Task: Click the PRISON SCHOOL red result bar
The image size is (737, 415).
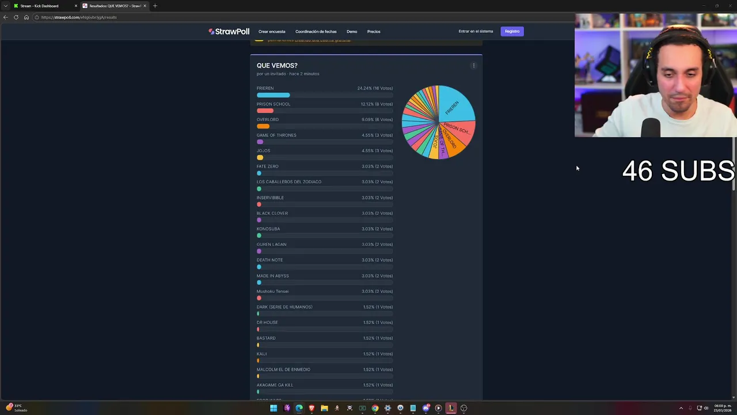Action: (265, 111)
